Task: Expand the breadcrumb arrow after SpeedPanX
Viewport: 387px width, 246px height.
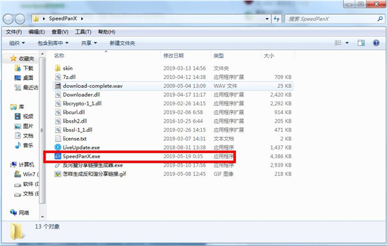Action: [x=82, y=19]
